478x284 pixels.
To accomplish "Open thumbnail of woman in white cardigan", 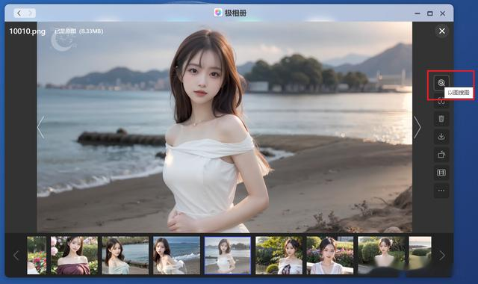I will [x=330, y=256].
